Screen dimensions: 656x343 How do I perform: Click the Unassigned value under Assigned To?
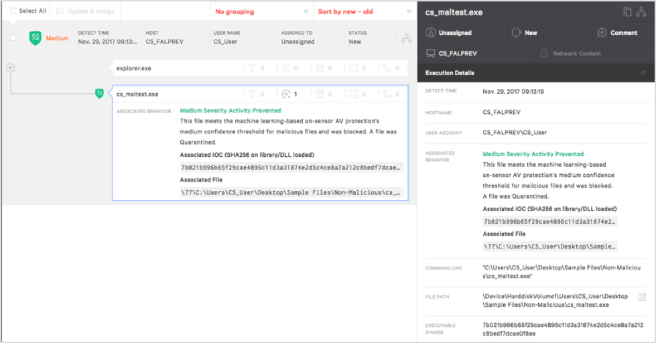coord(298,42)
